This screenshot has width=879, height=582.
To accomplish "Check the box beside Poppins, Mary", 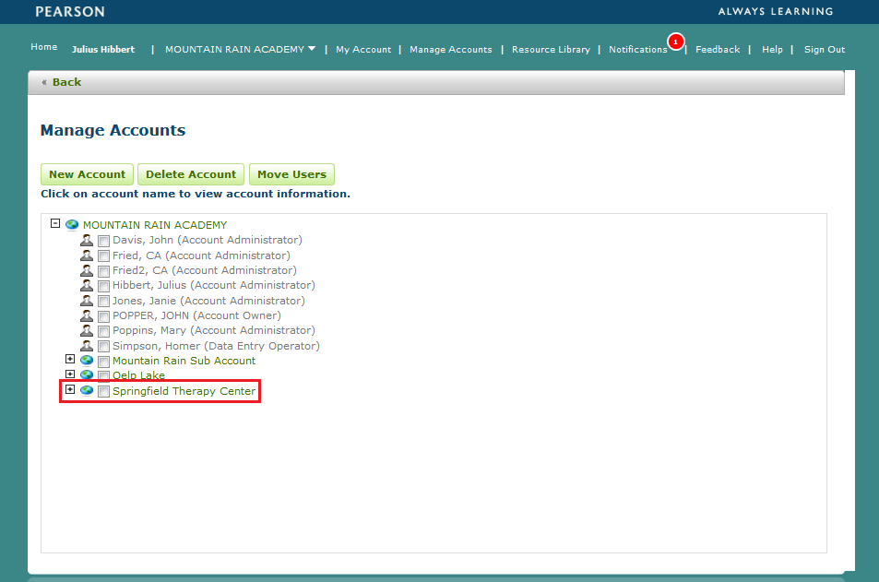I will click(x=103, y=330).
